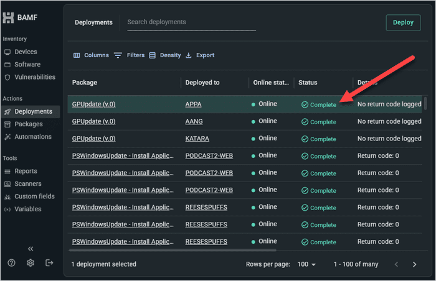The width and height of the screenshot is (436, 281).
Task: Open settings gear icon in sidebar
Action: pos(31,263)
